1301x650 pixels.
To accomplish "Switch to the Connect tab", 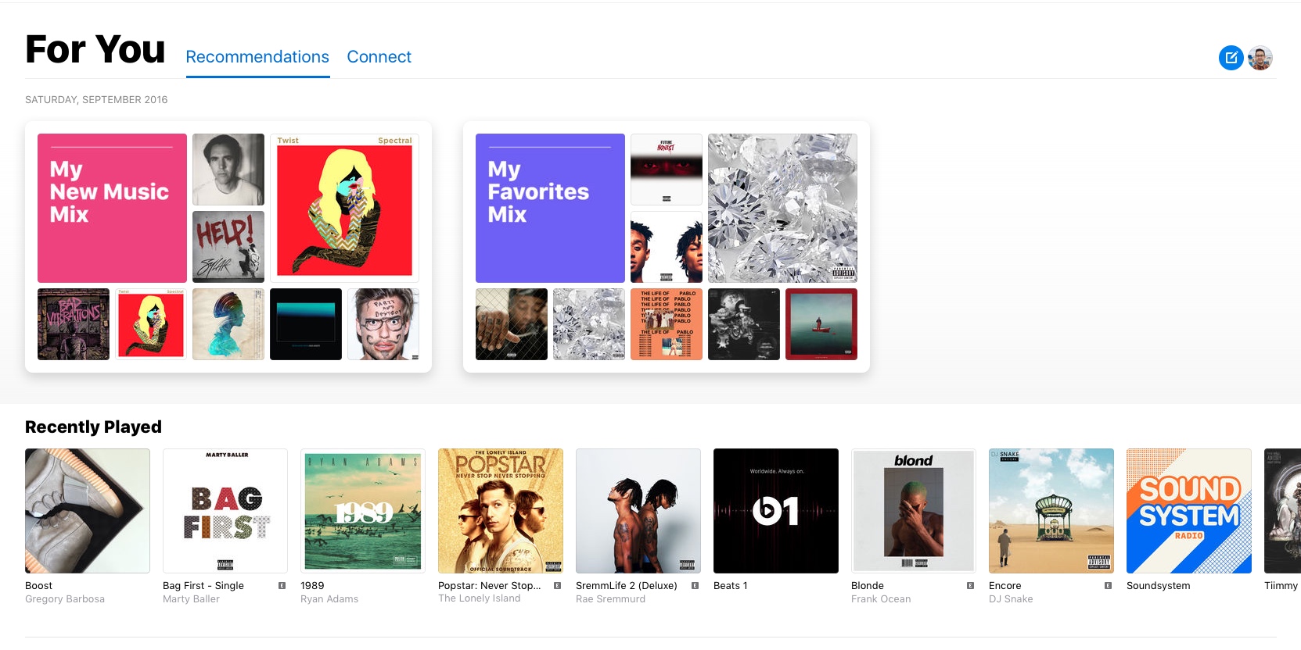I will 379,57.
